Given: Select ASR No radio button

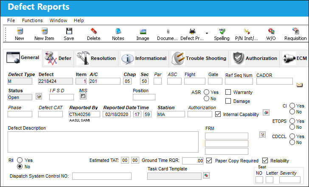Looking at the screenshot, I should [x=207, y=99].
